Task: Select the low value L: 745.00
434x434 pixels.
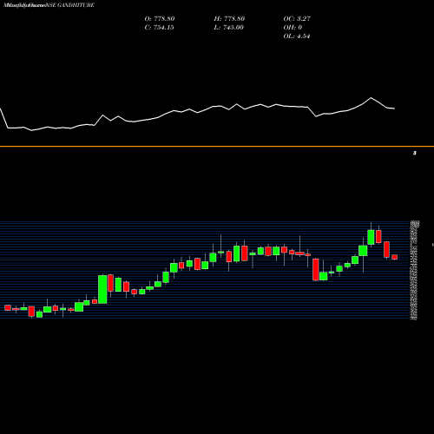Action: [228, 28]
